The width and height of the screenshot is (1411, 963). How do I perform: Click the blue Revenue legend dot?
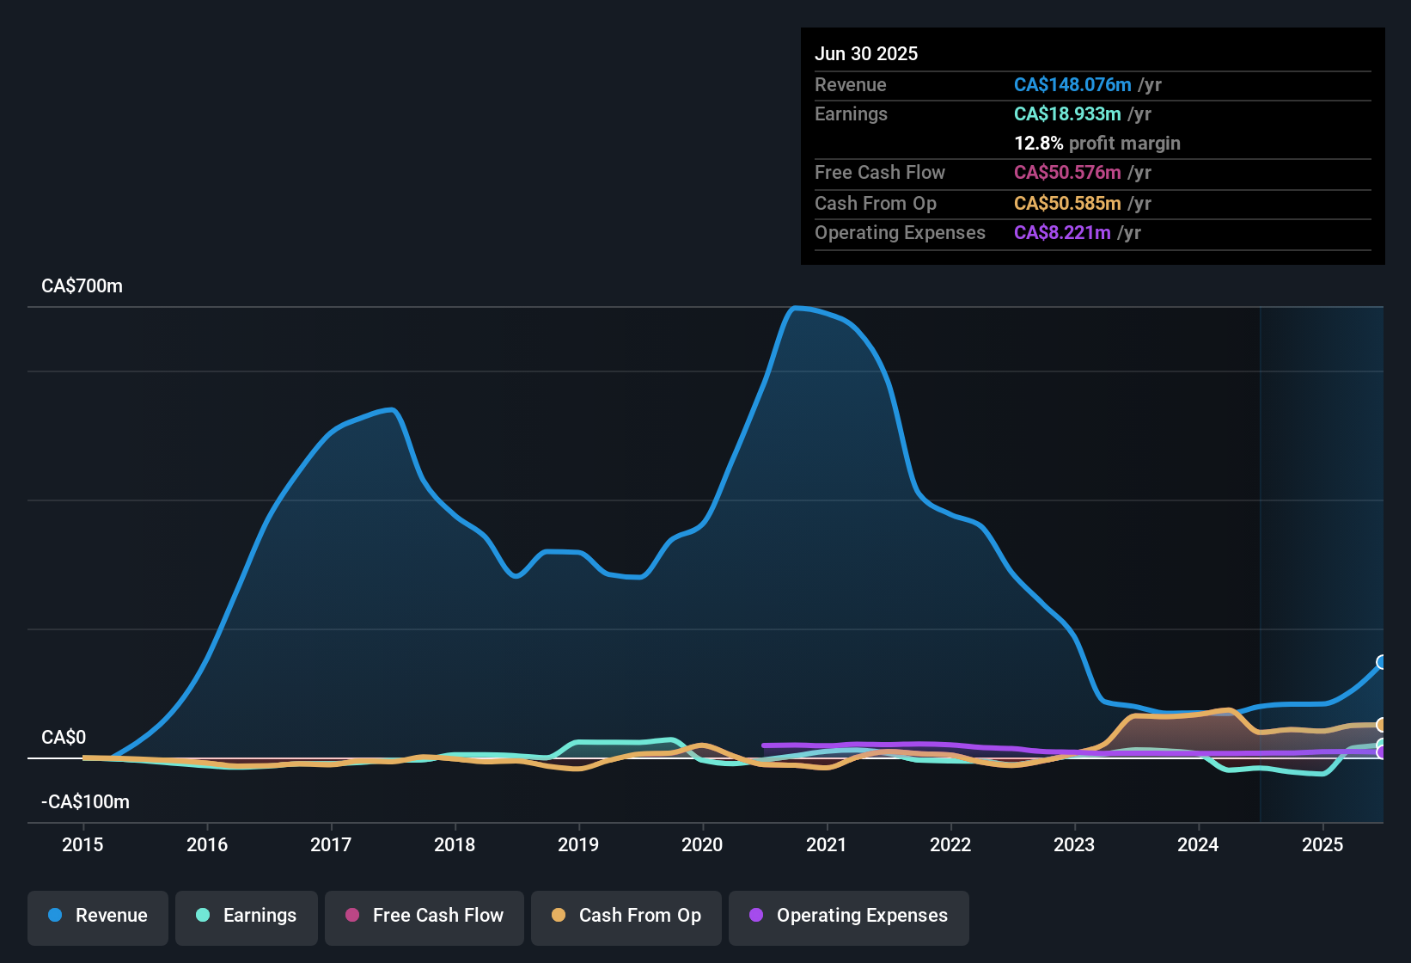tap(55, 915)
